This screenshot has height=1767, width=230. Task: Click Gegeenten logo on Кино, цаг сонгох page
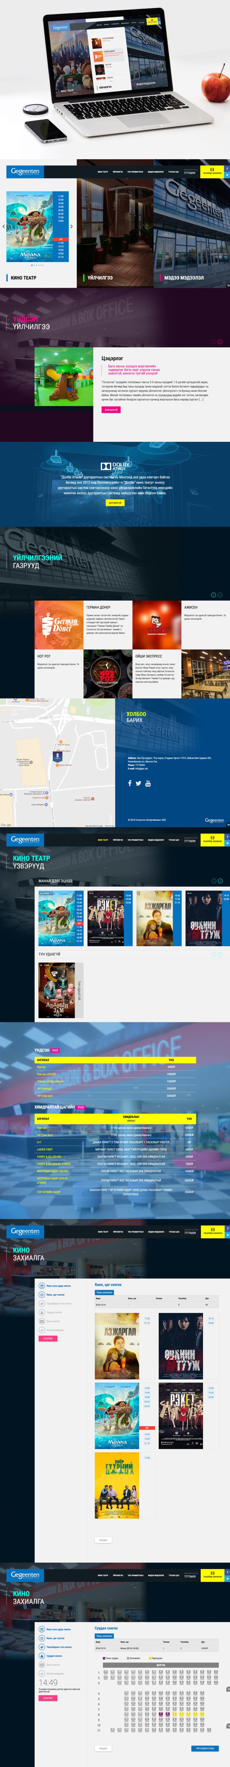point(25,1231)
